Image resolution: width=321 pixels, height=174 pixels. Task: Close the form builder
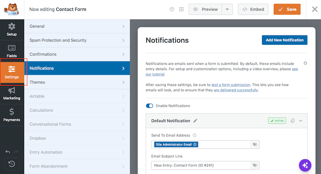pos(314,9)
